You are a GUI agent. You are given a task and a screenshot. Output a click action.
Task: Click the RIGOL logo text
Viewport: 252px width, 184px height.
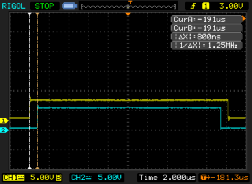(x=14, y=6)
